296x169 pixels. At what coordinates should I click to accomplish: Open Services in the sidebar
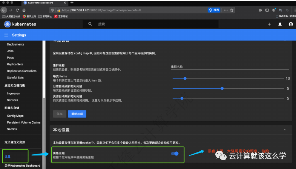(x=12, y=100)
